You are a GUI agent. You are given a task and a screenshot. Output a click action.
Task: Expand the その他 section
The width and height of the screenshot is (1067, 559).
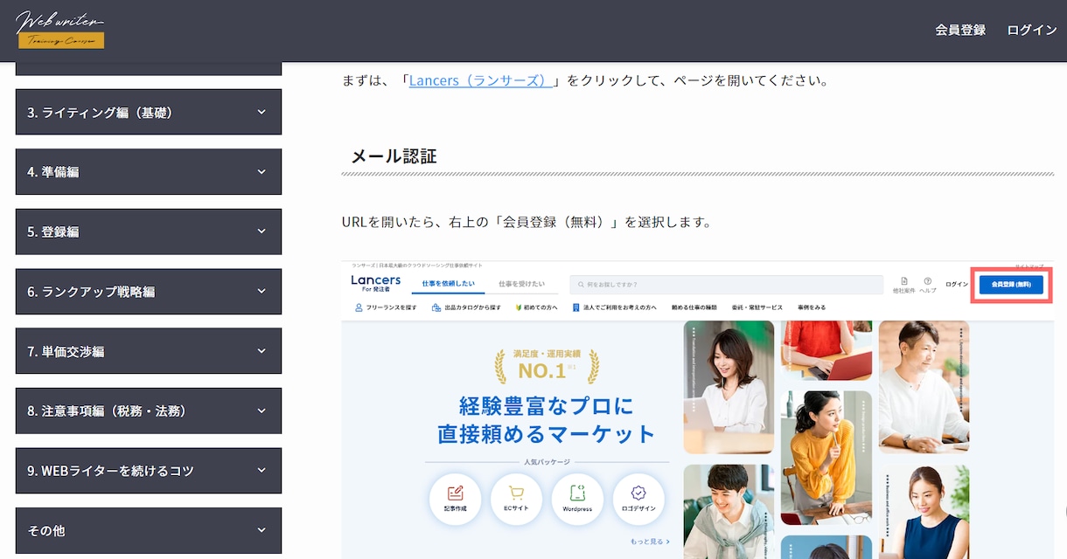[x=149, y=530]
